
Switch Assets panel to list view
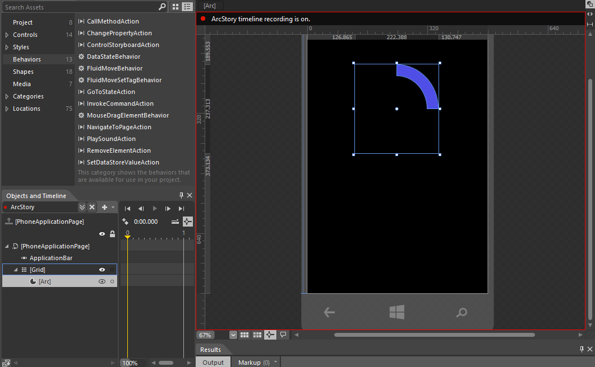(187, 7)
